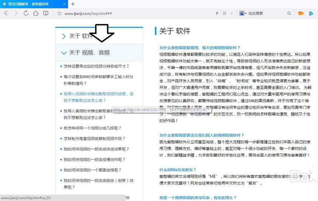The height and width of the screenshot is (201, 318).
Task: Open question 我如何将视频的一段变成快进效果呢？
Action: [x=96, y=149]
